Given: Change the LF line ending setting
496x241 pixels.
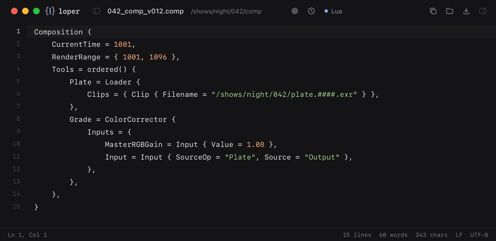Looking at the screenshot, I should tap(459, 235).
